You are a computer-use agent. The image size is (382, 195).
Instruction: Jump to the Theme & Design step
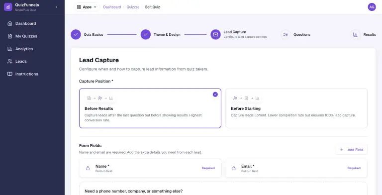tap(167, 35)
